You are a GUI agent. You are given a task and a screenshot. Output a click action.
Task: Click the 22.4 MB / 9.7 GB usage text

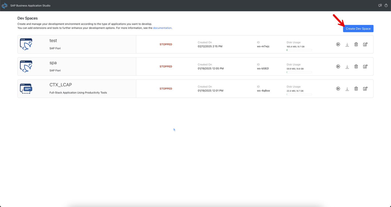[x=295, y=91]
